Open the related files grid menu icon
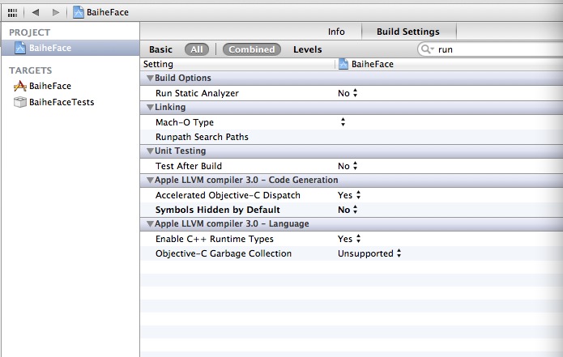This screenshot has width=563, height=357. click(x=12, y=13)
